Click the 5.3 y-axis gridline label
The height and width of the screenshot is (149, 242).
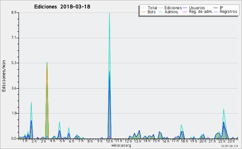coord(13,63)
